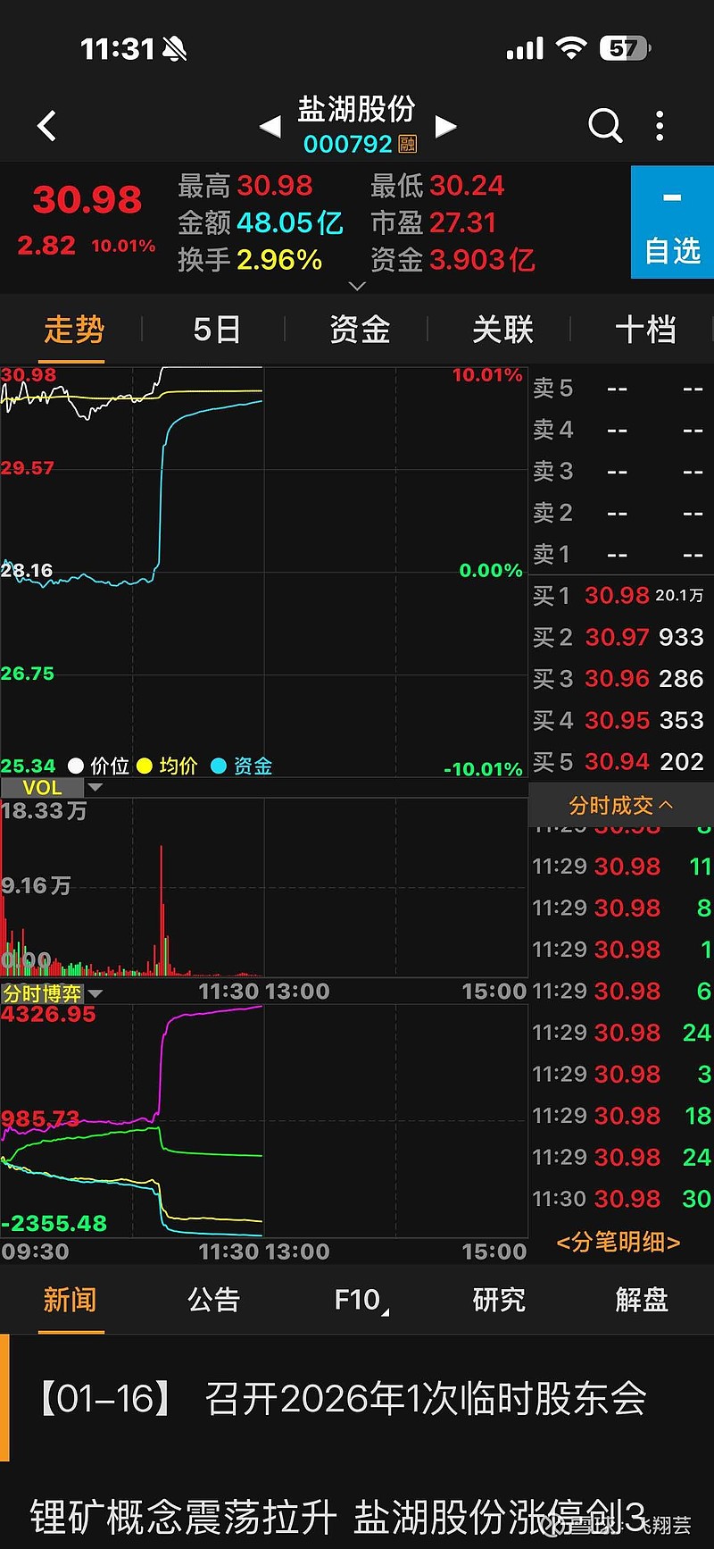Remove from 自选 watchlist button
This screenshot has width=714, height=1549.
tap(672, 222)
